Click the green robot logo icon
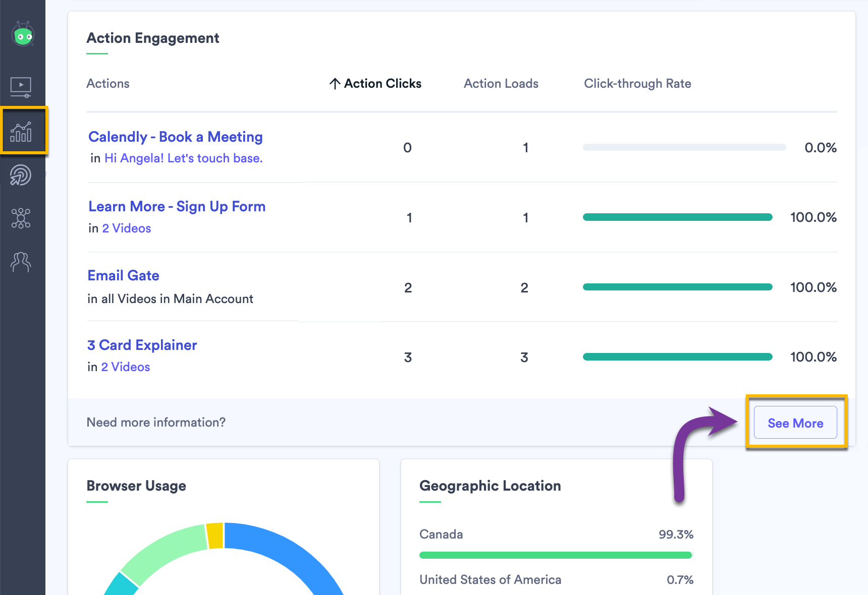This screenshot has height=595, width=868. point(23,34)
